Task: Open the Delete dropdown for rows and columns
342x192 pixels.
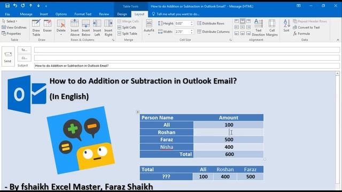Action: (x=61, y=28)
